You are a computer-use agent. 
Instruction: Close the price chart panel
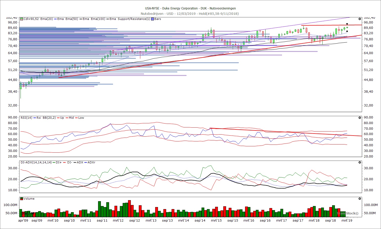click(x=360, y=19)
